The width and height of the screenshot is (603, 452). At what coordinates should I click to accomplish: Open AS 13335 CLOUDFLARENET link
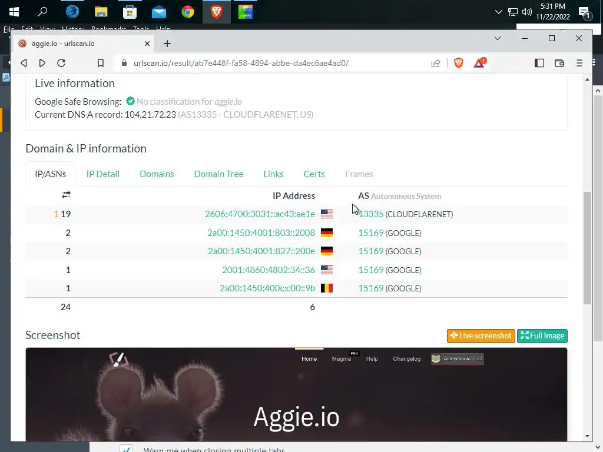pos(371,214)
